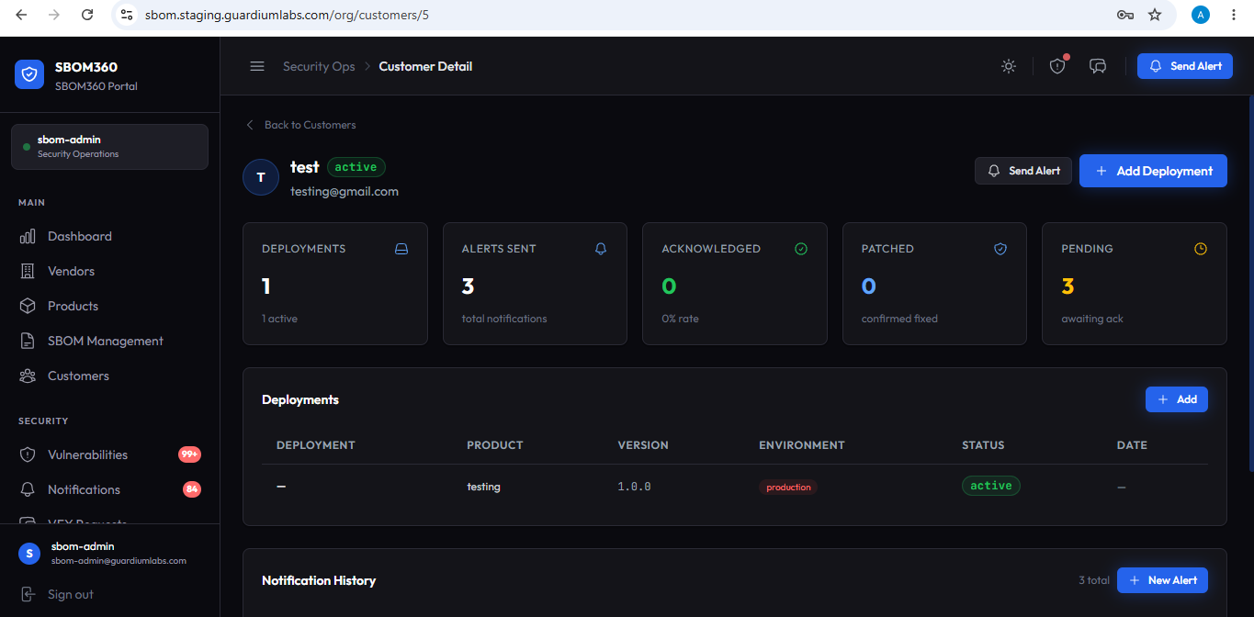1254x617 pixels.
Task: Click the sbom-admin avatar letter S
Action: [x=29, y=553]
